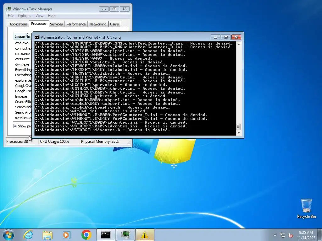
Task: Click the usbperfsym.h access denied line
Action: pos(102,107)
